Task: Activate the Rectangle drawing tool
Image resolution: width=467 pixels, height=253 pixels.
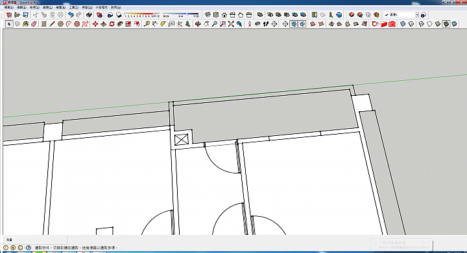Action: click(44, 24)
